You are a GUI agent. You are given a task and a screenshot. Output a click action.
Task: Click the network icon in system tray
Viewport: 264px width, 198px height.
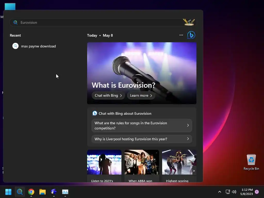tap(228, 192)
